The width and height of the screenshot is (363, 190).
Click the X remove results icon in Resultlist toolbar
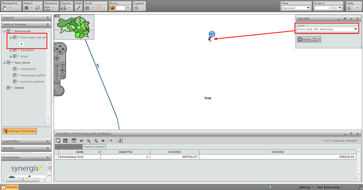(111, 141)
